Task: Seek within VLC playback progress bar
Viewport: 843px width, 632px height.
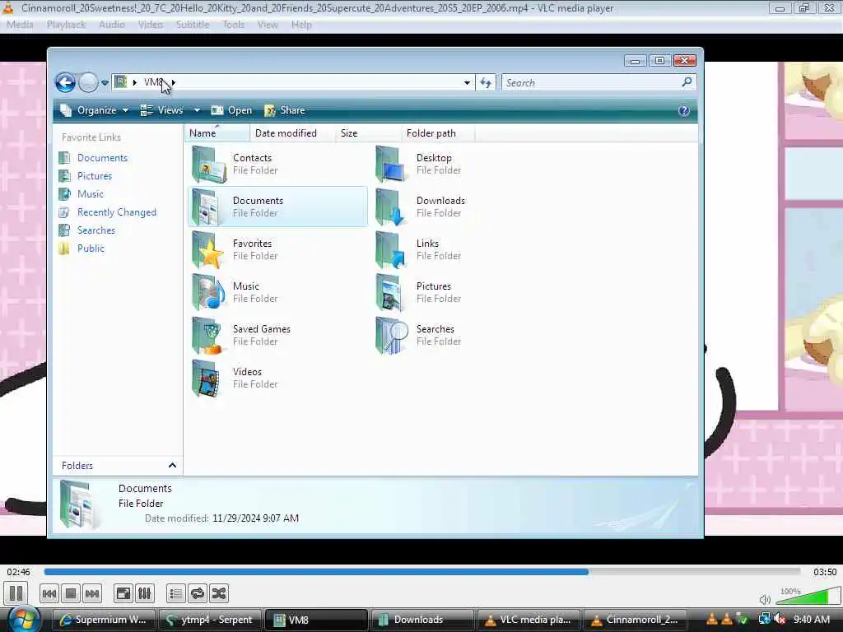Action: [422, 572]
